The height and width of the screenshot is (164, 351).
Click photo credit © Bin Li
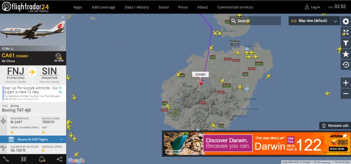[x=8, y=48]
